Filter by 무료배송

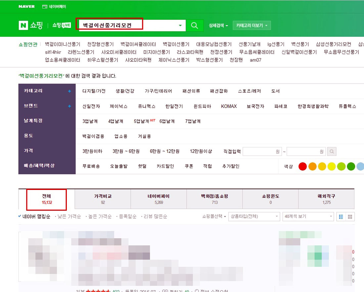(x=91, y=166)
